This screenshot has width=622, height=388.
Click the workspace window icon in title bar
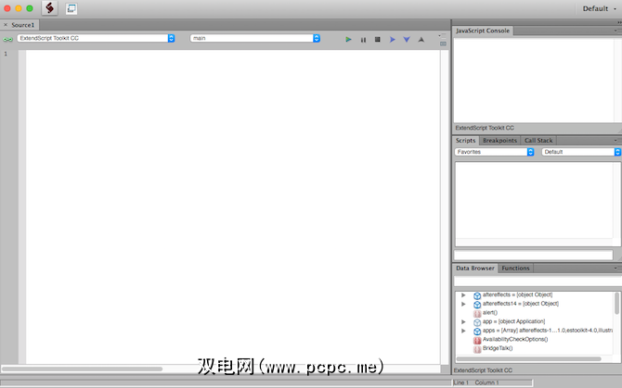coord(71,8)
